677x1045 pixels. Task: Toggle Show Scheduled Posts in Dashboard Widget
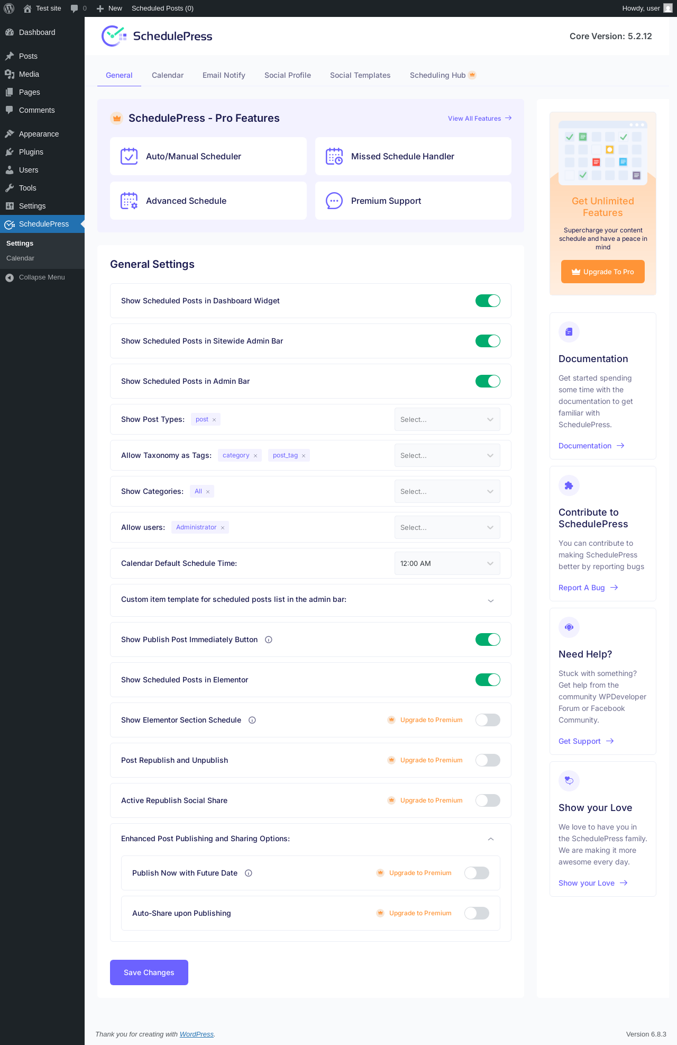[488, 301]
